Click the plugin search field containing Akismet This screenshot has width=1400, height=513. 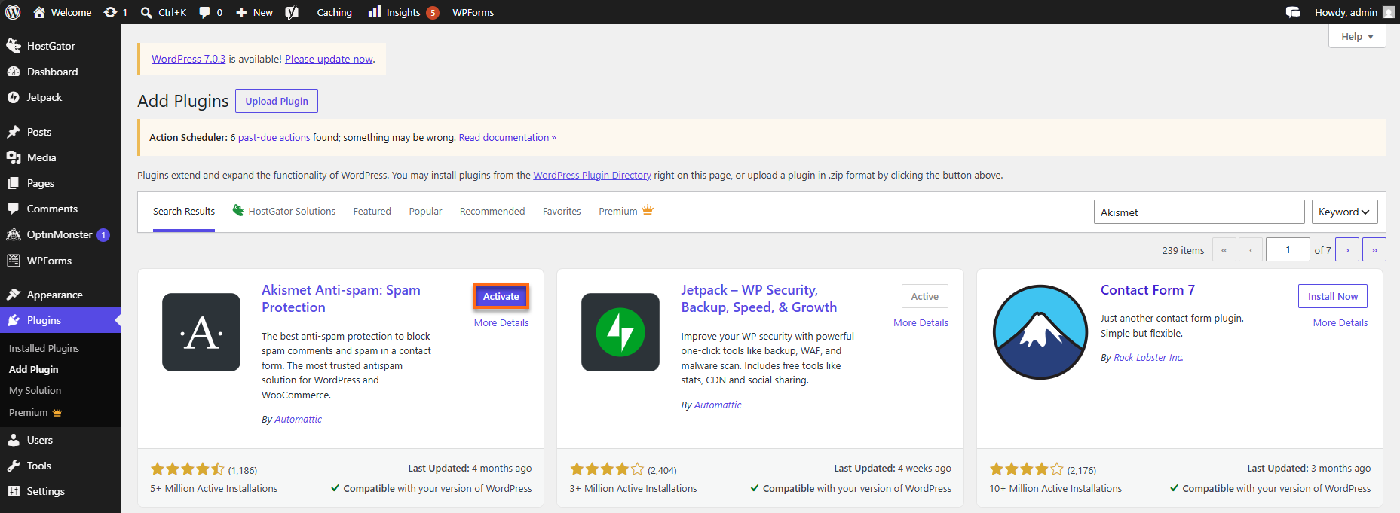1199,212
